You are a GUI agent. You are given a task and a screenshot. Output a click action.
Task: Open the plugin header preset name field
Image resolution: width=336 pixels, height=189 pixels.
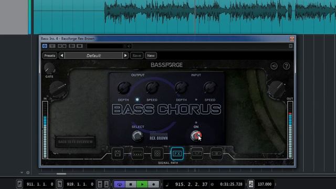(x=105, y=46)
